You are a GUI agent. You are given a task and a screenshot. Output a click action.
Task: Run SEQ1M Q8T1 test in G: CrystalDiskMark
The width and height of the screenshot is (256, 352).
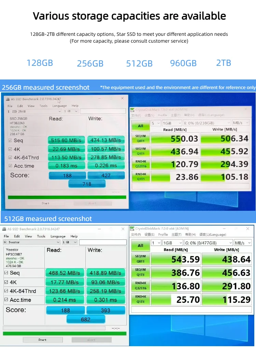[x=140, y=259]
